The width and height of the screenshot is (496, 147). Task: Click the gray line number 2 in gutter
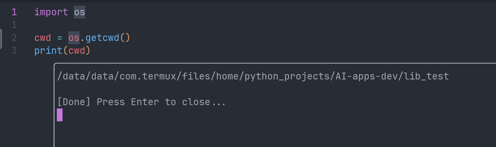click(14, 38)
